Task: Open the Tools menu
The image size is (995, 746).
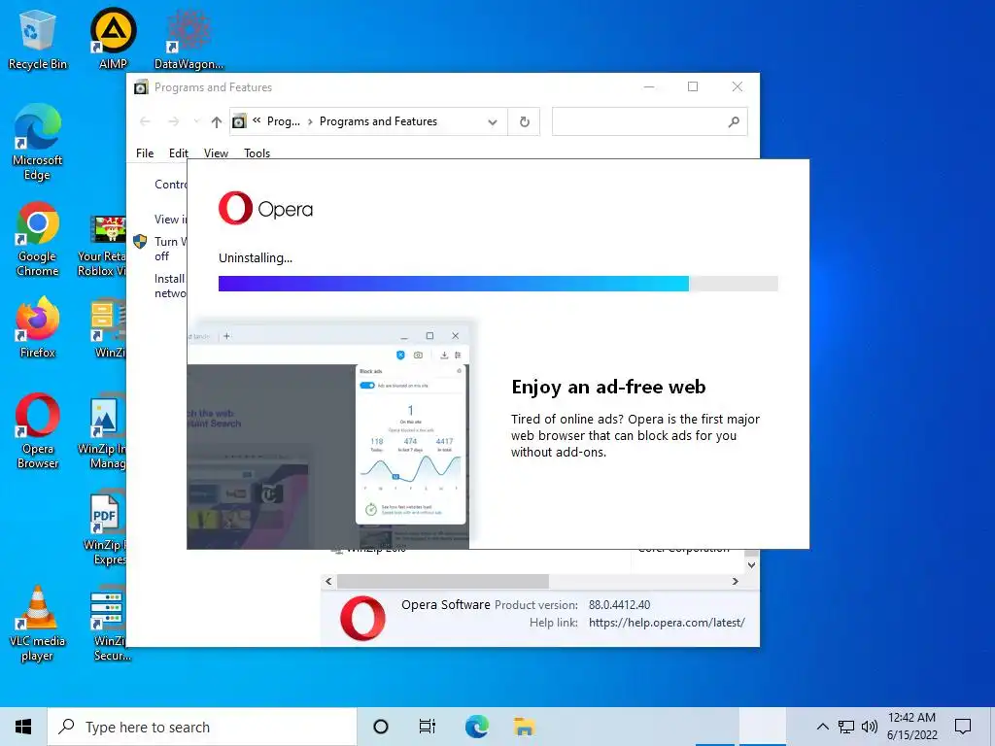Action: 257,153
